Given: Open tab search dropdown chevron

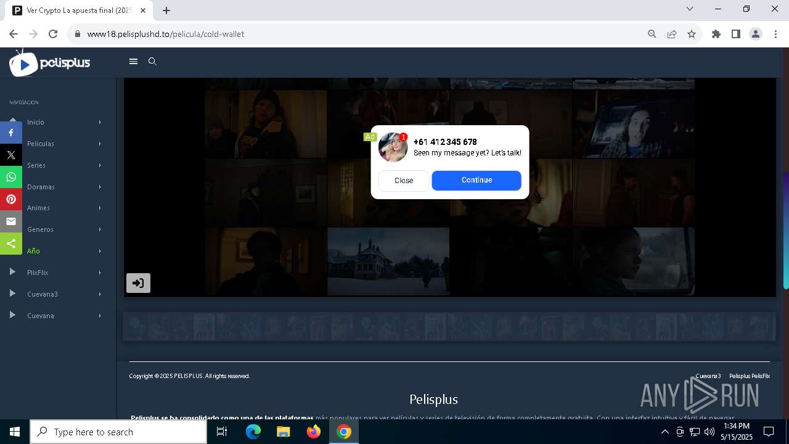Looking at the screenshot, I should [690, 9].
